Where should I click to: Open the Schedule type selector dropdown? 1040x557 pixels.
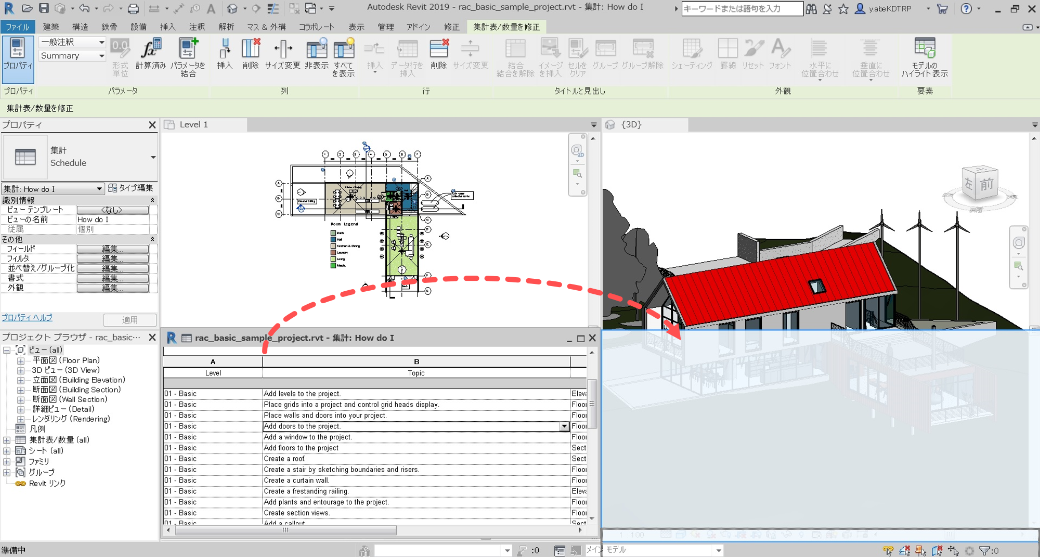pyautogui.click(x=153, y=157)
